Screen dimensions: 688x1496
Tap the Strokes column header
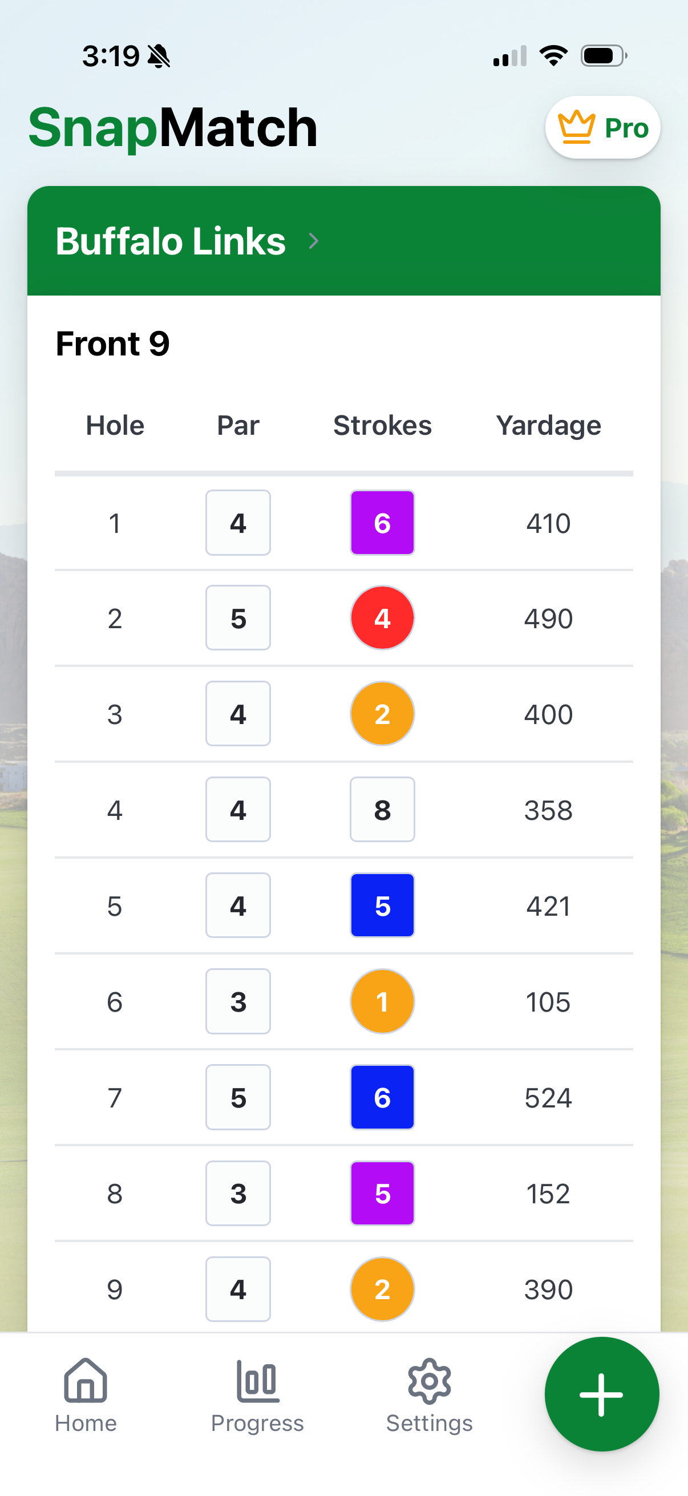[382, 426]
